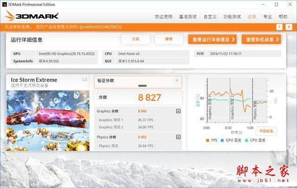Click the Ice Storm Extreme thumbnail image

point(48,121)
